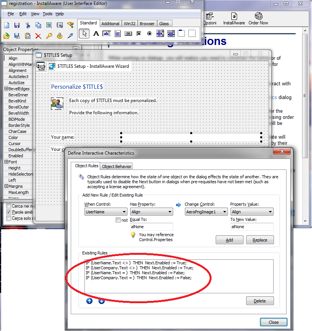312x331 pixels.
Task: Click the blue lightning bolt icon
Action: click(x=70, y=36)
